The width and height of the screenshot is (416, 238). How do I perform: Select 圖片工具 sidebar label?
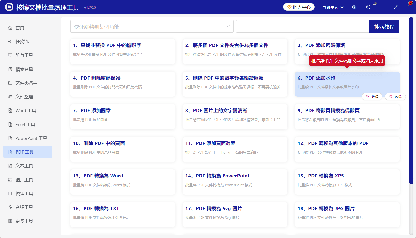pyautogui.click(x=24, y=180)
